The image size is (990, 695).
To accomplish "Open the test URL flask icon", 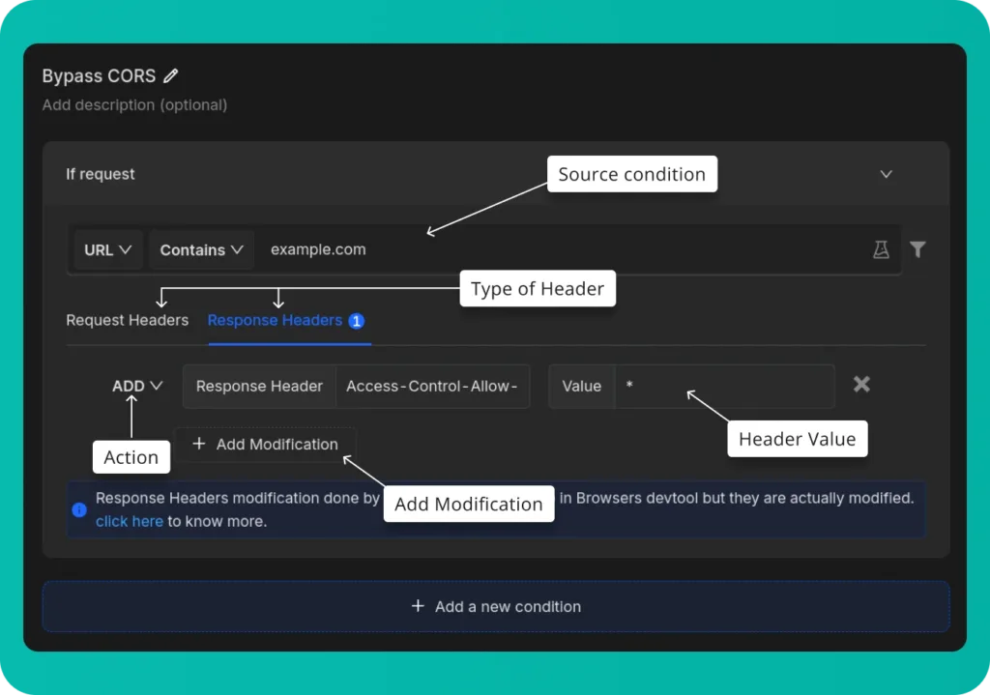I will coord(881,249).
